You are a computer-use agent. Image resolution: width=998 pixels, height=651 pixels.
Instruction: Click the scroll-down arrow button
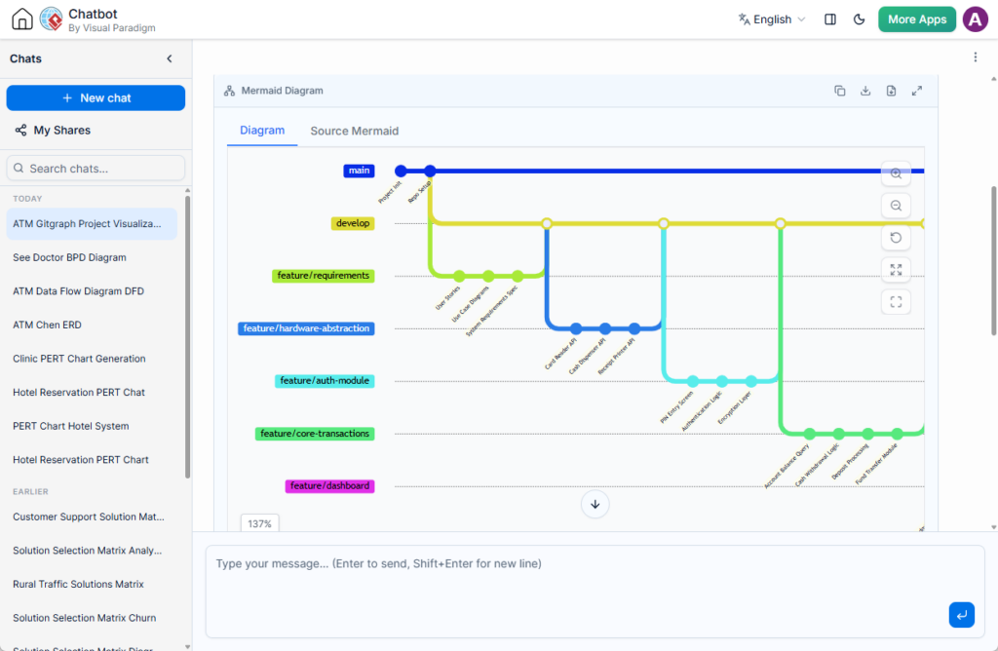point(595,504)
